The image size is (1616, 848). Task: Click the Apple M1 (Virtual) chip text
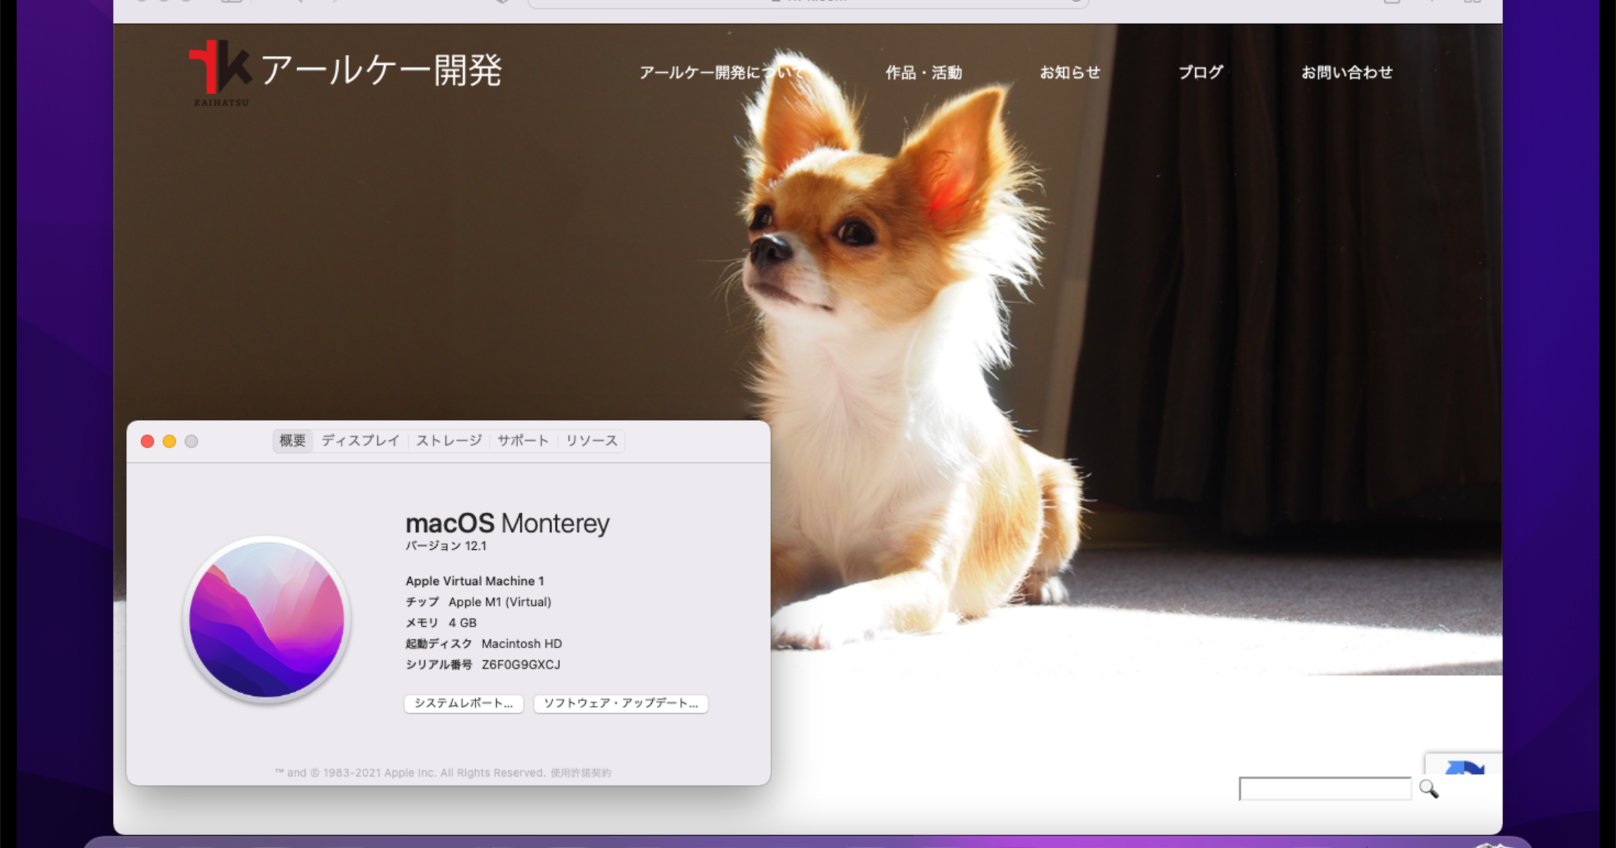(x=500, y=602)
